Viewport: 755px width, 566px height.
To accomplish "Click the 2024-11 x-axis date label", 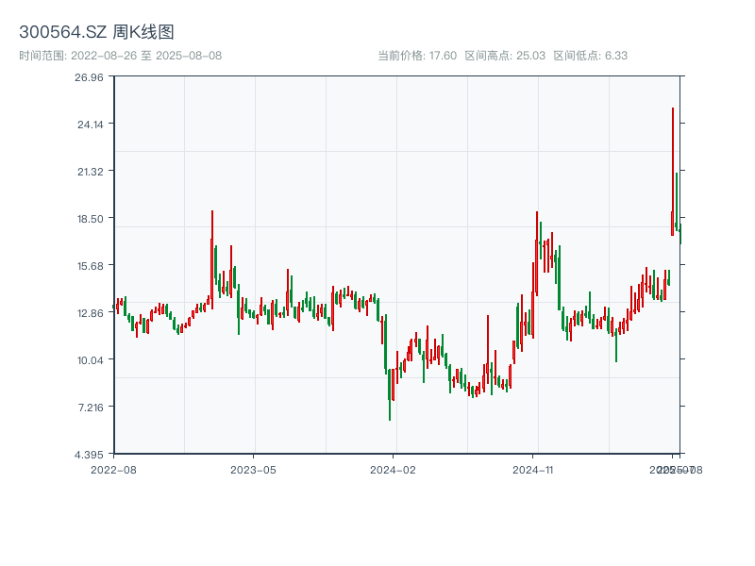I will coord(534,469).
